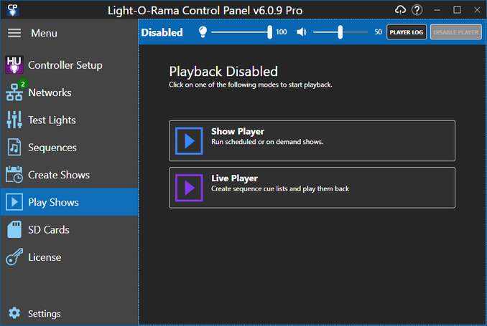Open the Sequences section

coord(52,148)
